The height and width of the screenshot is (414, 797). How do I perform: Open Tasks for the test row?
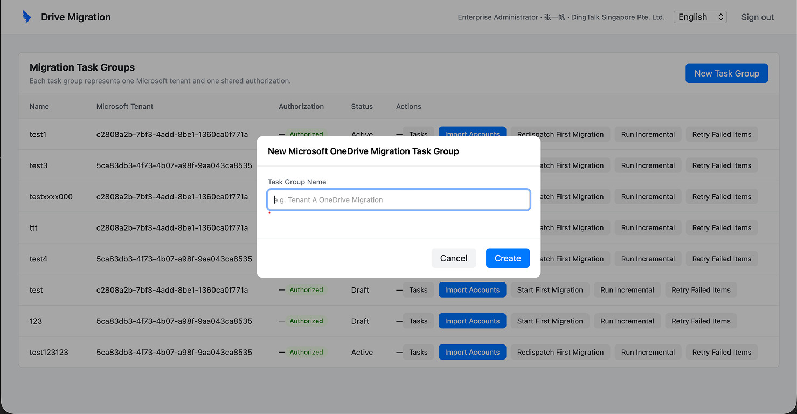418,290
